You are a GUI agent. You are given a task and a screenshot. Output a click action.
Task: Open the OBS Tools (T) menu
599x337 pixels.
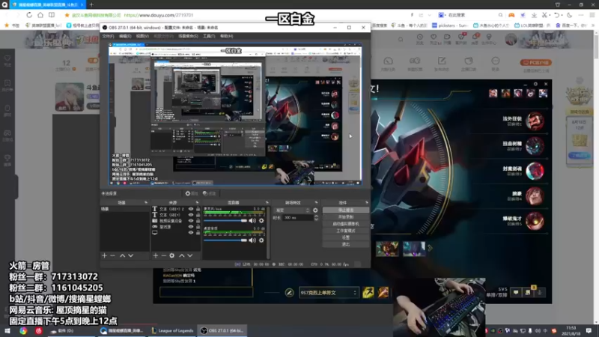click(x=209, y=36)
